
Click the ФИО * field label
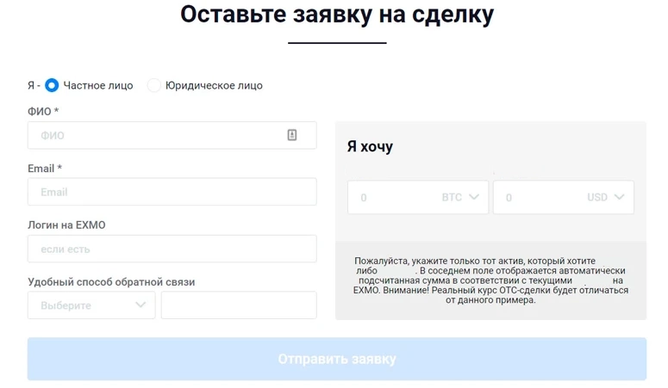point(43,112)
